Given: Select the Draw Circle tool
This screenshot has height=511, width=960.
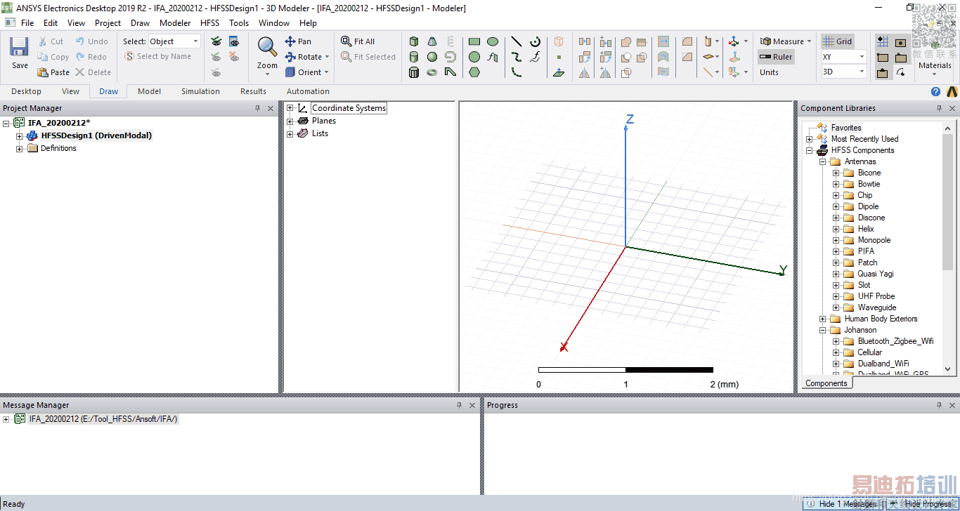Looking at the screenshot, I should [474, 57].
